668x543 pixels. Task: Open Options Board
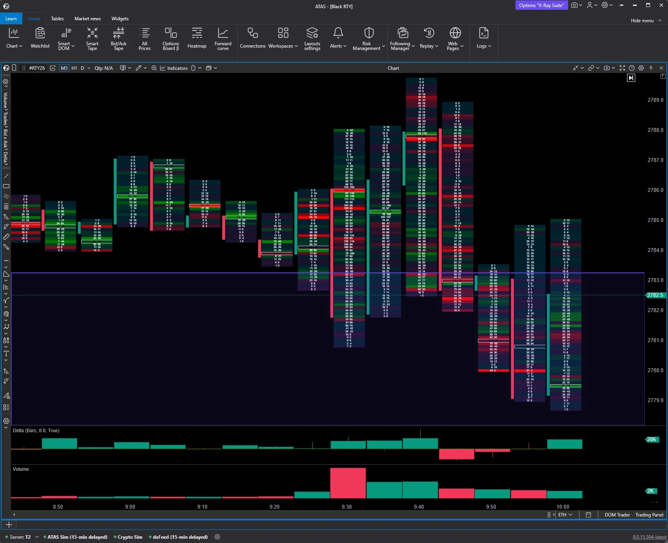click(x=171, y=38)
